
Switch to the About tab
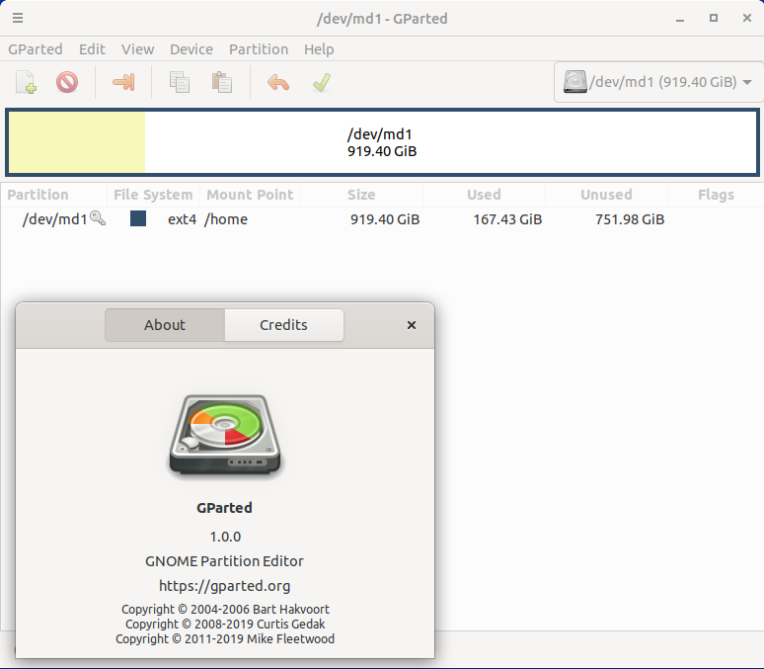pyautogui.click(x=165, y=325)
